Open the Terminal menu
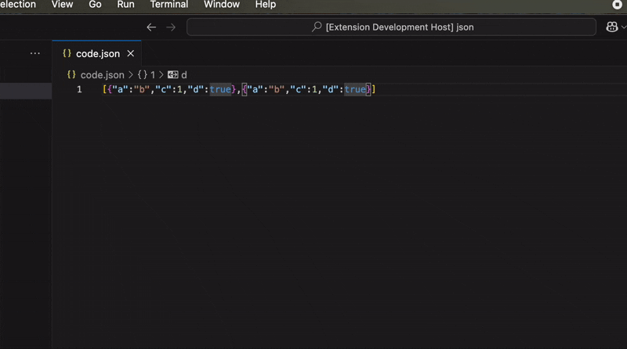 tap(169, 5)
